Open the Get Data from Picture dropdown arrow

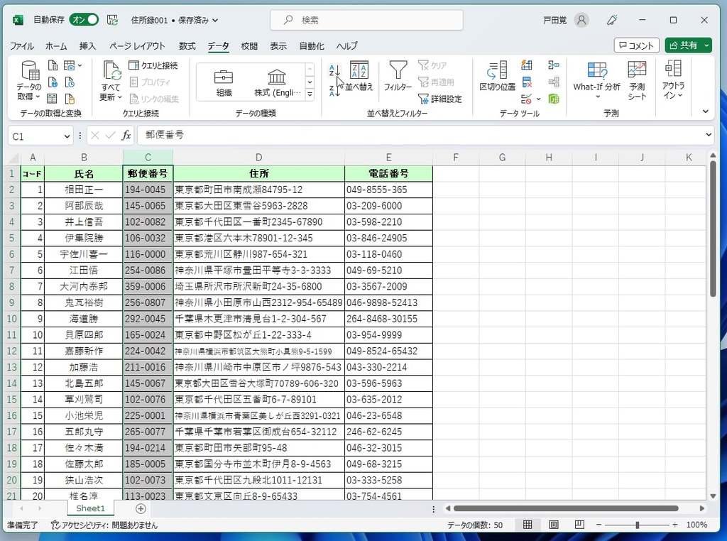pyautogui.click(x=80, y=65)
